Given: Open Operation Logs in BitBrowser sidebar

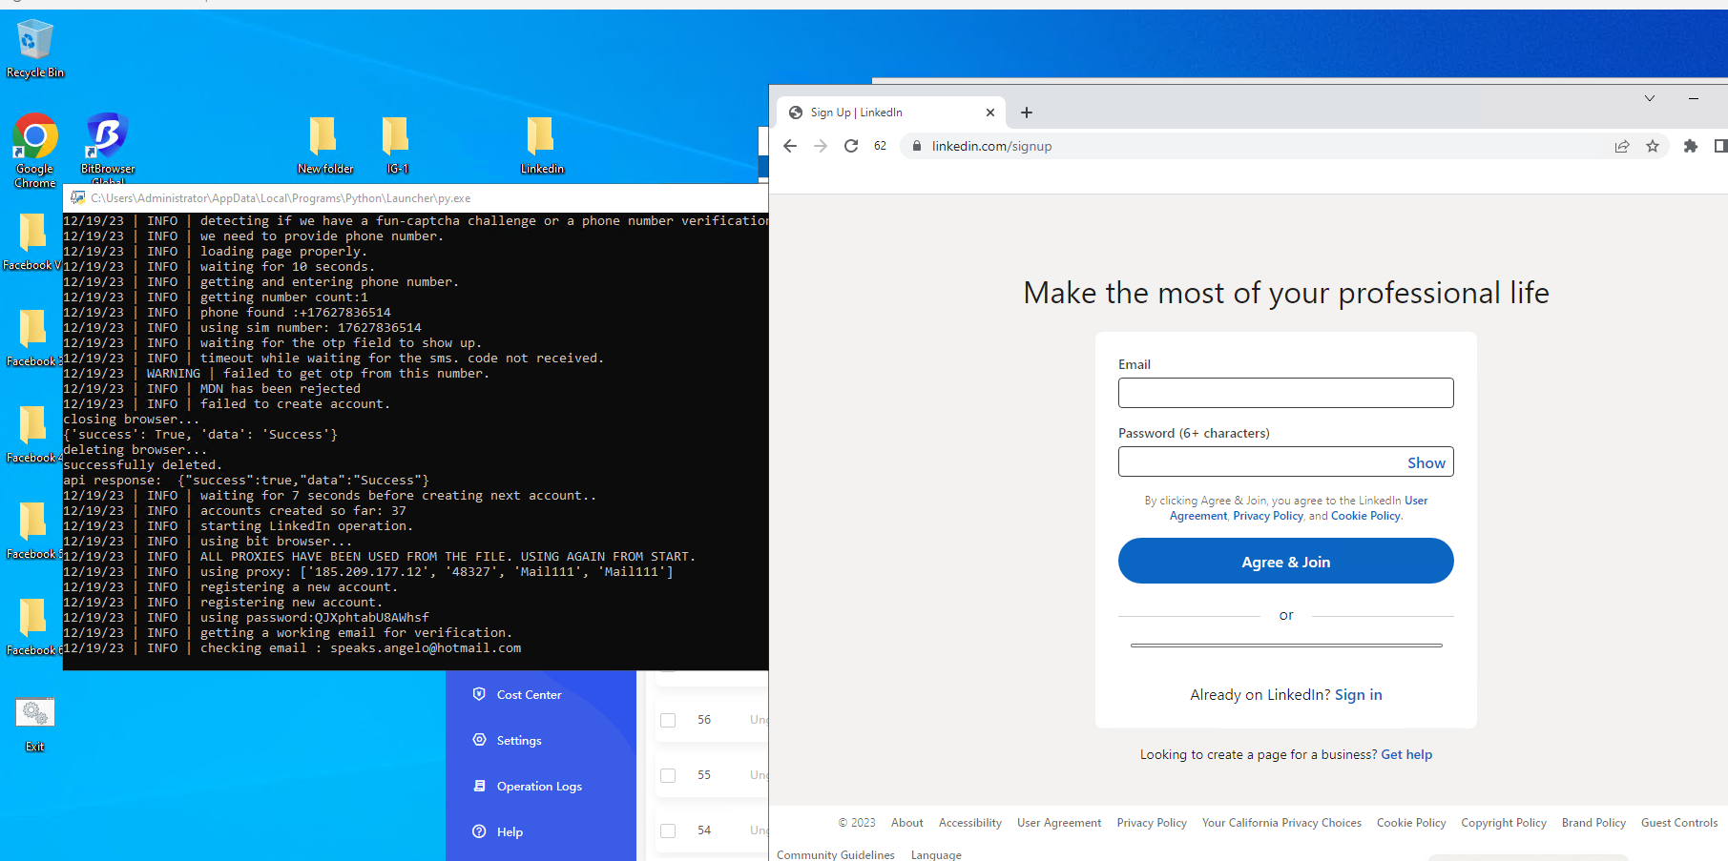Looking at the screenshot, I should click(539, 787).
